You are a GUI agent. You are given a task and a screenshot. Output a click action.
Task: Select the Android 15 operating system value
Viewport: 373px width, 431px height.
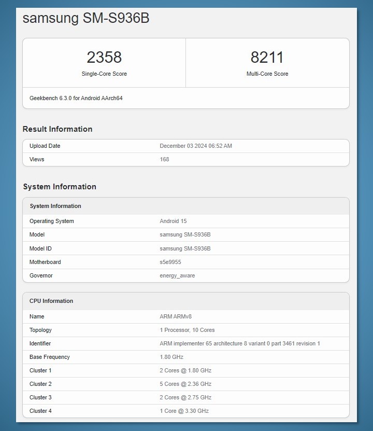pyautogui.click(x=173, y=221)
